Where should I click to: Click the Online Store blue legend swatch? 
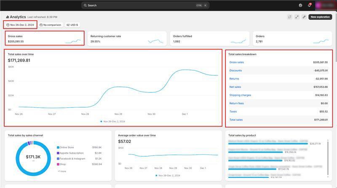click(x=58, y=148)
